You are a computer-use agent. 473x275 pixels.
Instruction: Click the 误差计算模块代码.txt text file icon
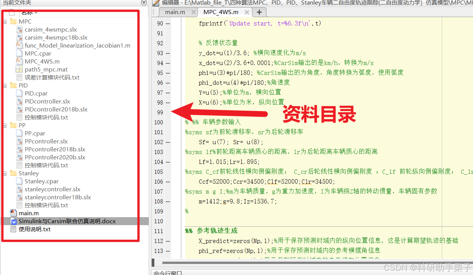20,77
